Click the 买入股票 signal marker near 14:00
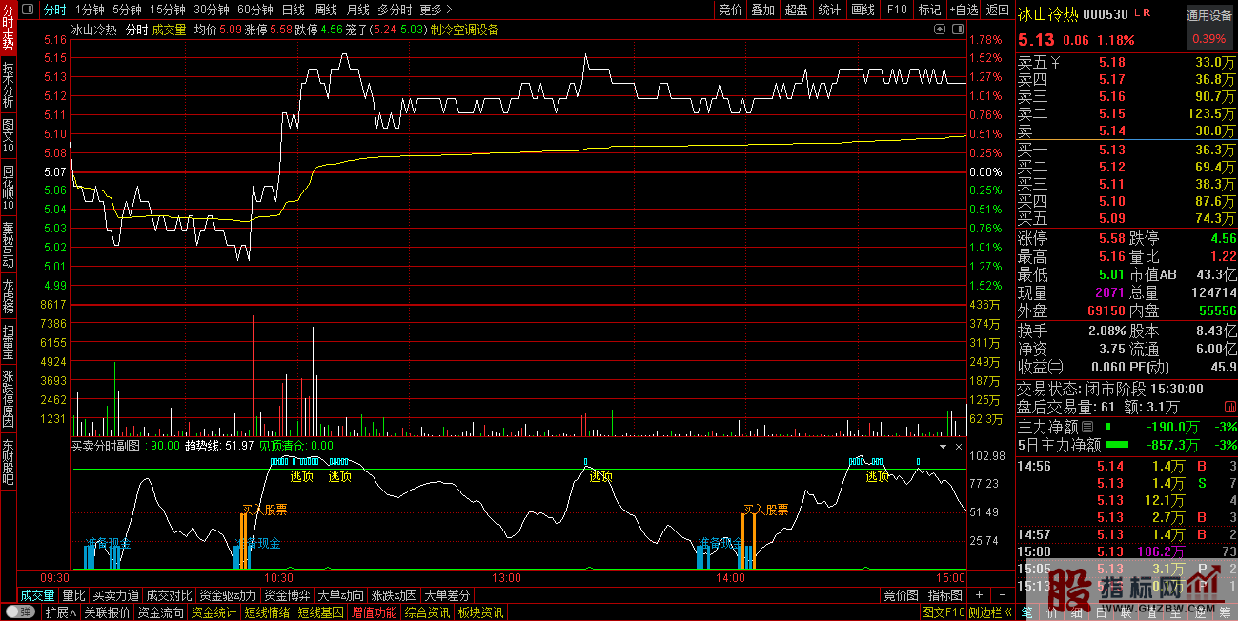 pyautogui.click(x=765, y=510)
